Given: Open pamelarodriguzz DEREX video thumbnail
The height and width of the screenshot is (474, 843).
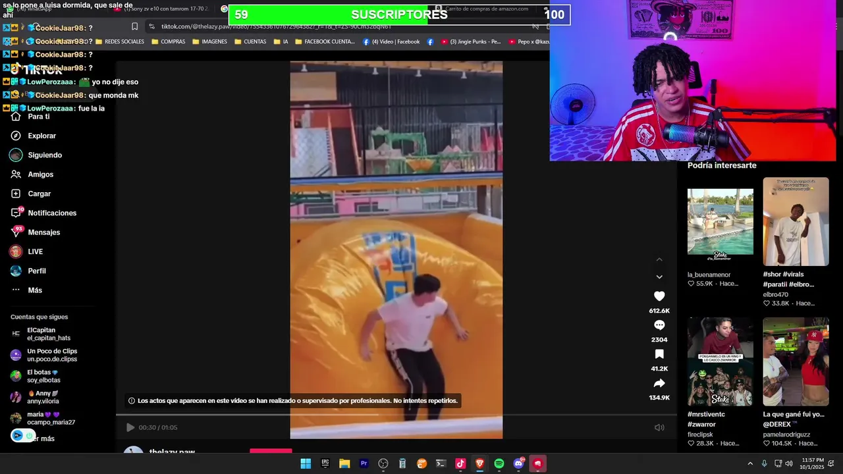Looking at the screenshot, I should (796, 361).
